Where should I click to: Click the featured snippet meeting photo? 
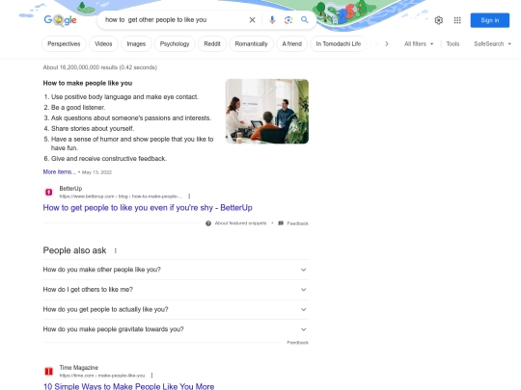pyautogui.click(x=267, y=112)
